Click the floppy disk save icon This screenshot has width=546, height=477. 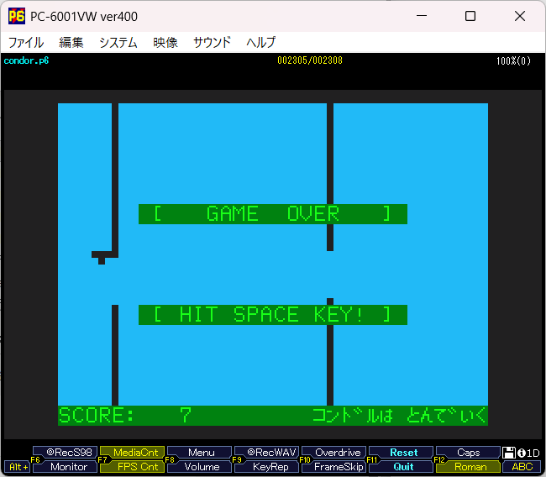509,453
